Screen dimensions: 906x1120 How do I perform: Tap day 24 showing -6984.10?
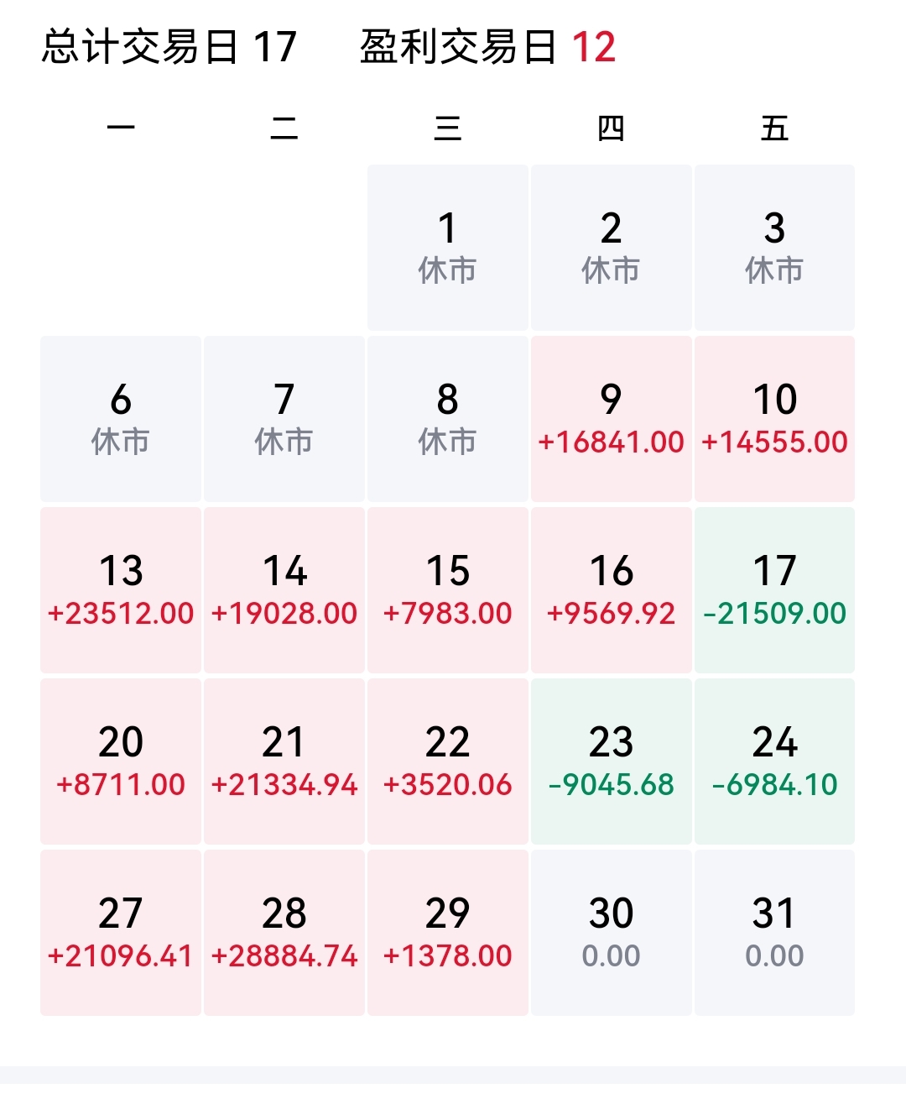(x=774, y=761)
